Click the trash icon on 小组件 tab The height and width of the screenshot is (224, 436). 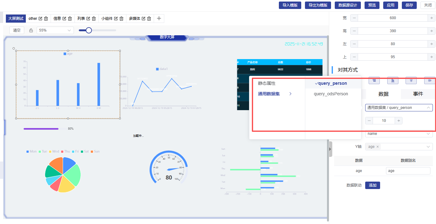pyautogui.click(x=121, y=19)
